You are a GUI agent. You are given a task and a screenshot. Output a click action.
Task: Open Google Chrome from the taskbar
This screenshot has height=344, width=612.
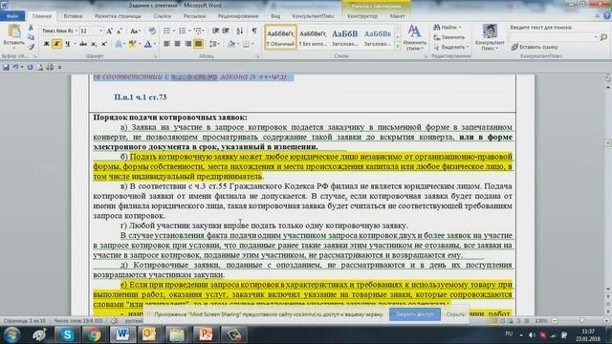click(94, 334)
